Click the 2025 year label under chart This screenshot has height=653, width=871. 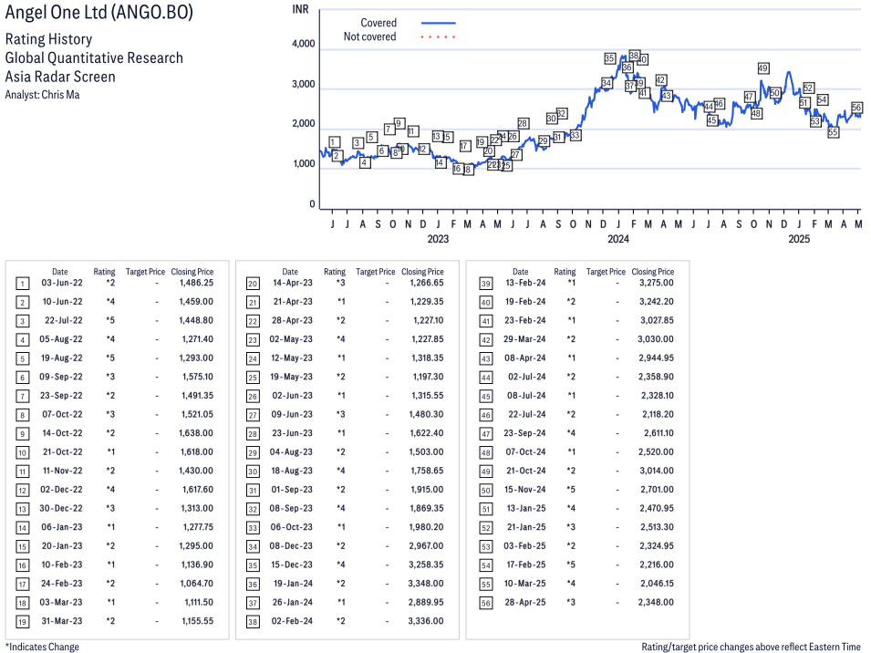pos(799,239)
